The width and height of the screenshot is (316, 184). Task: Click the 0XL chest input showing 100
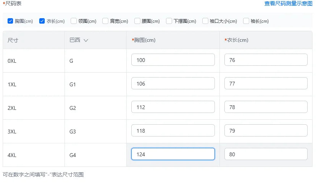(x=173, y=60)
